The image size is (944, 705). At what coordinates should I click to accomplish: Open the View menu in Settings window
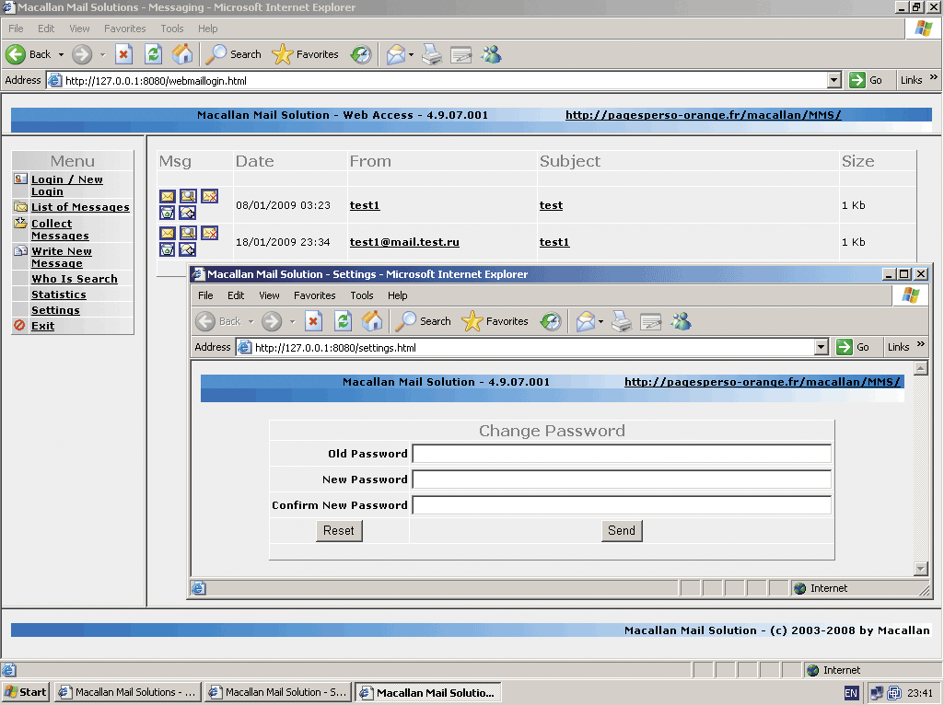(x=269, y=295)
